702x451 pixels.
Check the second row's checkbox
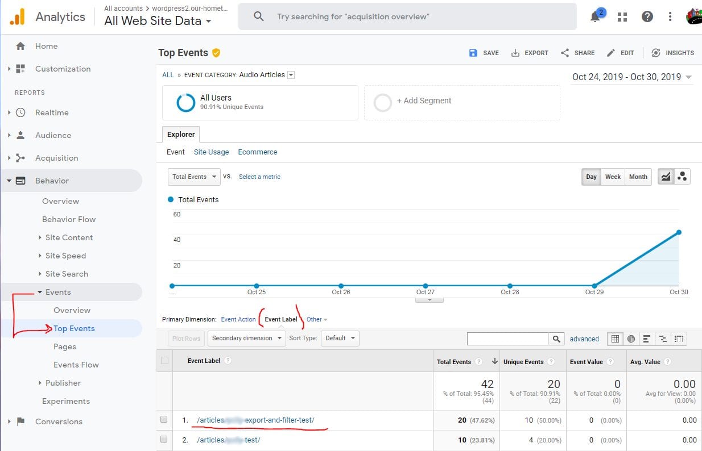[164, 440]
